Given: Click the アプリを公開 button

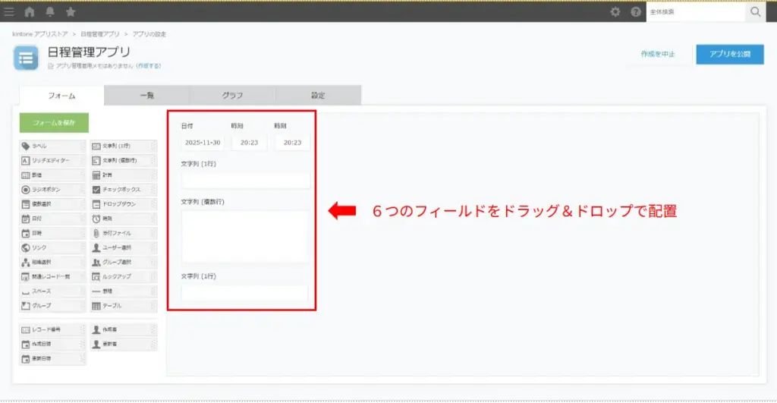Looking at the screenshot, I should [729, 54].
